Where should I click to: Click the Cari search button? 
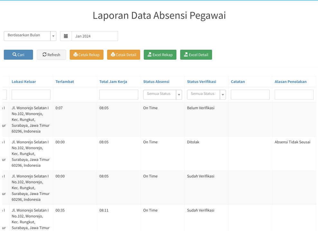tap(18, 55)
